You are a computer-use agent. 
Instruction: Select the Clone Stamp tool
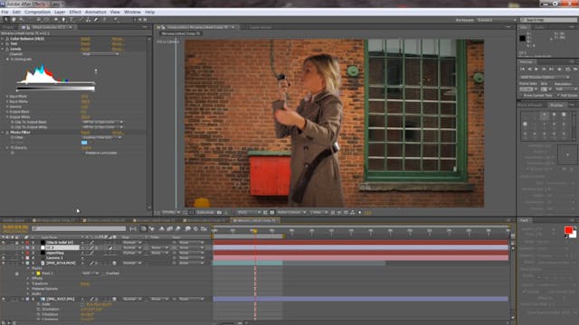click(88, 20)
